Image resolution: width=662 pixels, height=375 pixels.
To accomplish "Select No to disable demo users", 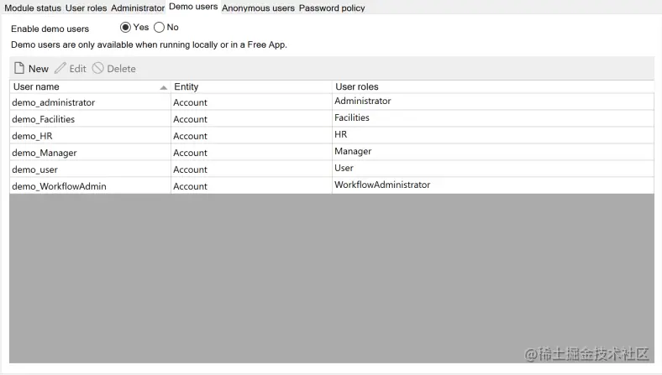I will (x=160, y=28).
